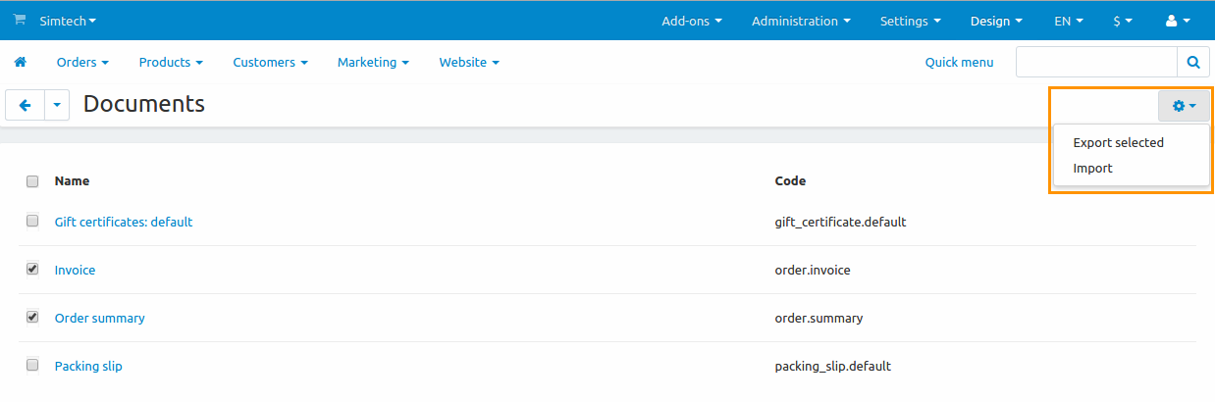Click the Quick menu link
The width and height of the screenshot is (1215, 402).
(959, 62)
